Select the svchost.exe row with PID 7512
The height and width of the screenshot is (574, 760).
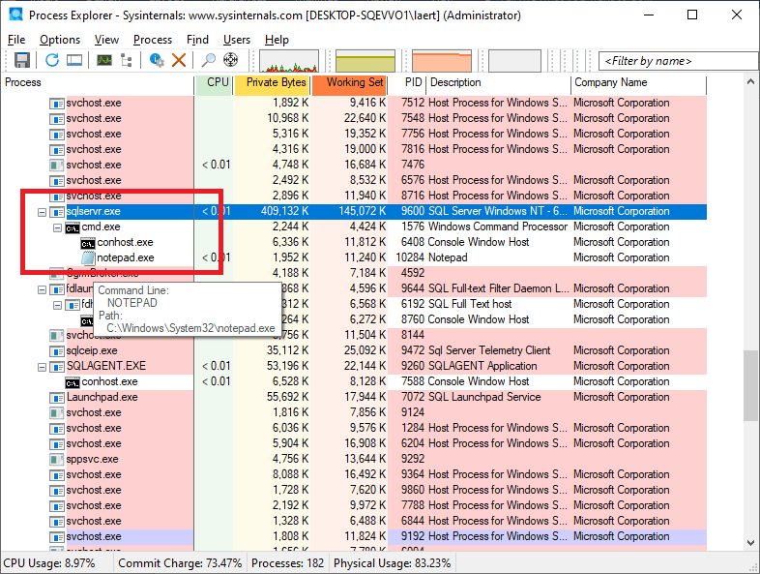353,103
